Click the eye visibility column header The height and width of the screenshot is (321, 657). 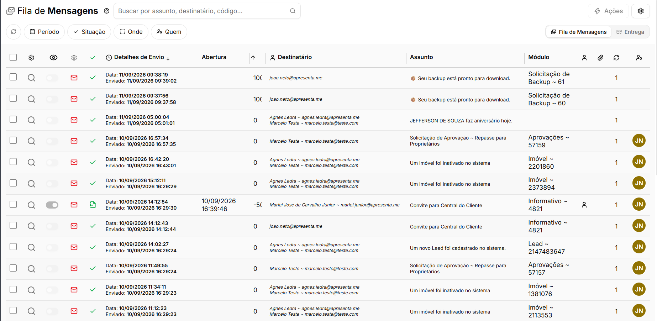pyautogui.click(x=53, y=58)
